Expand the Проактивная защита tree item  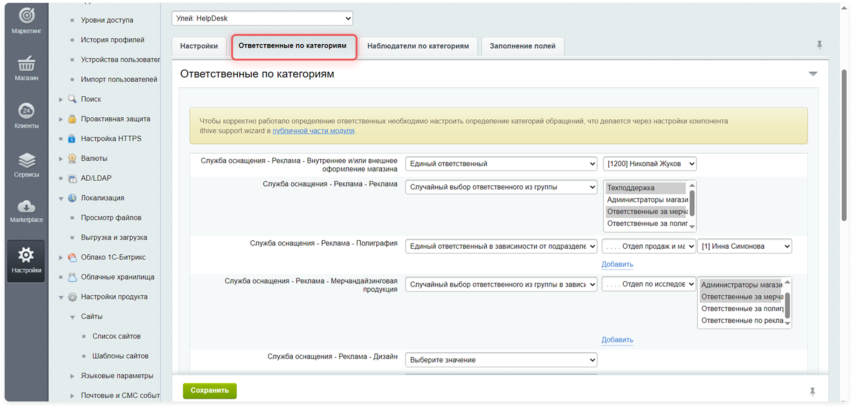click(x=61, y=119)
